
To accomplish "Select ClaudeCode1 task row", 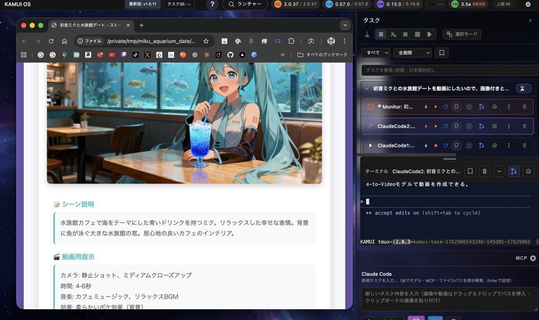I will click(395, 145).
